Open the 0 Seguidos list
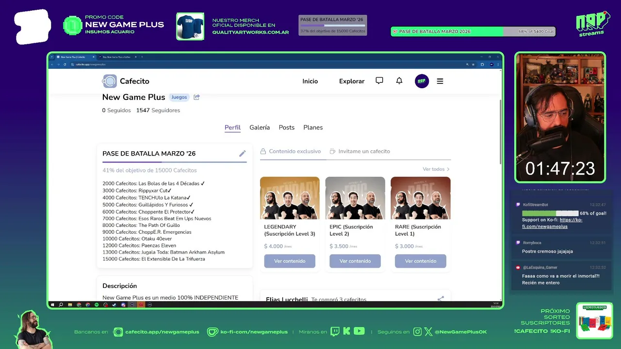 pos(116,111)
